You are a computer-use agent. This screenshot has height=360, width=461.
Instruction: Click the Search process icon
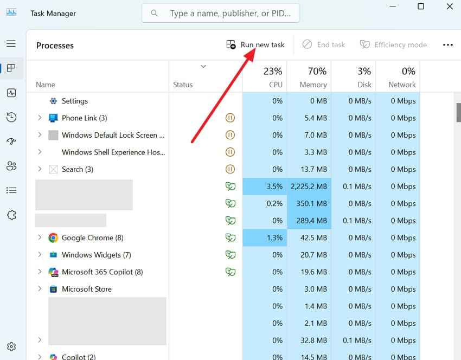click(x=53, y=169)
